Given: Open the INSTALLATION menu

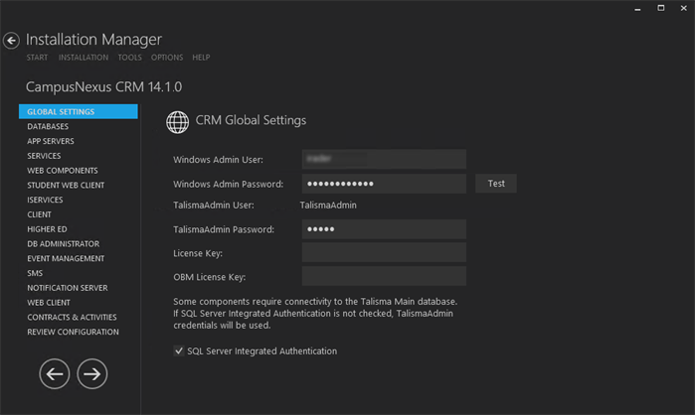Looking at the screenshot, I should point(84,58).
